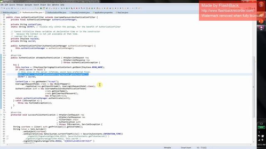Click the green battery percentage indicator
This screenshot has height=149, width=266.
[x=261, y=127]
